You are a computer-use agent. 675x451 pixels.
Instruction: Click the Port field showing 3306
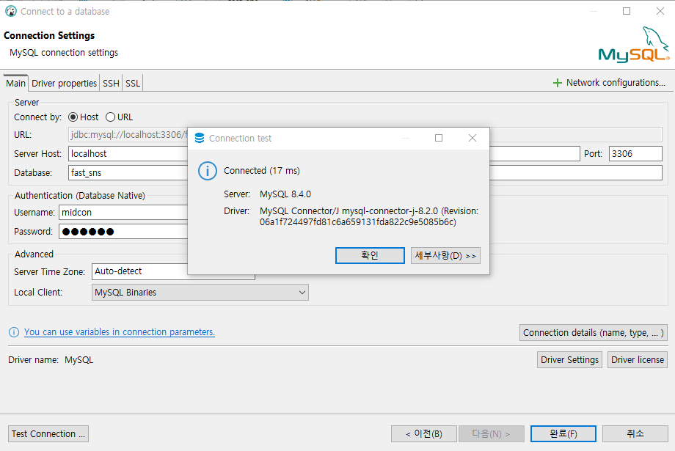tap(635, 153)
